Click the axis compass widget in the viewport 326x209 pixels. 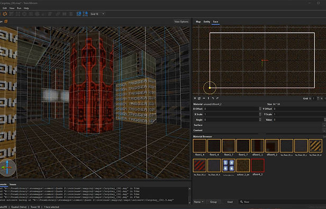7,167
